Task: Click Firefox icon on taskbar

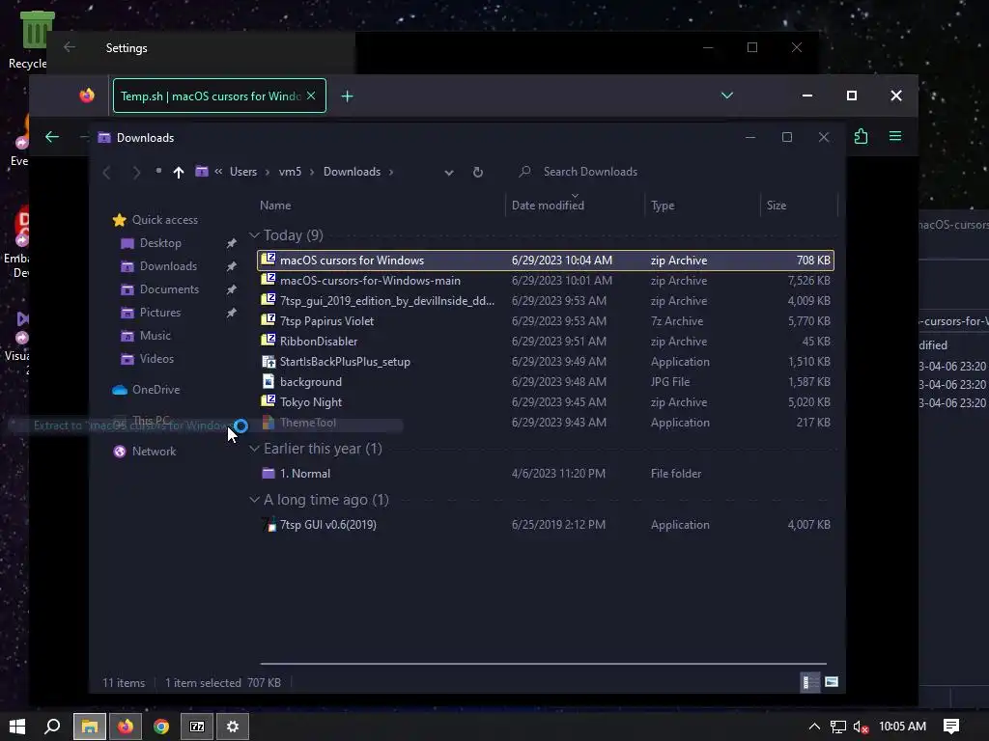Action: pyautogui.click(x=126, y=727)
